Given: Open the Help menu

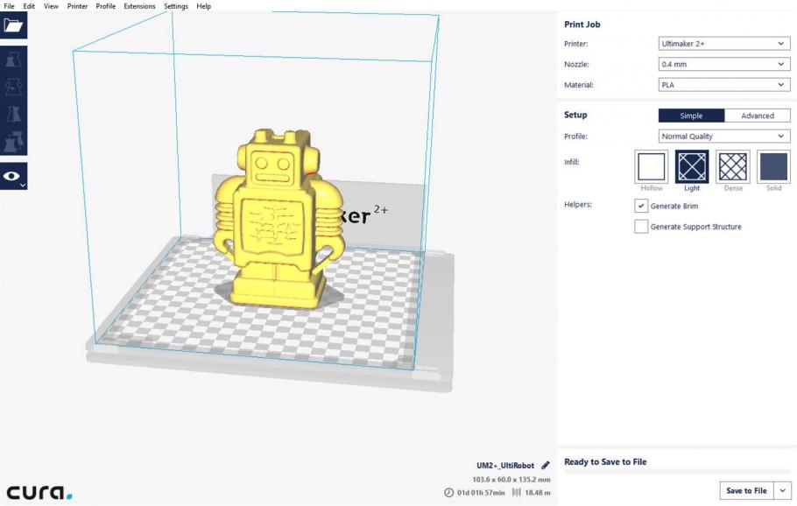Looking at the screenshot, I should (x=203, y=6).
